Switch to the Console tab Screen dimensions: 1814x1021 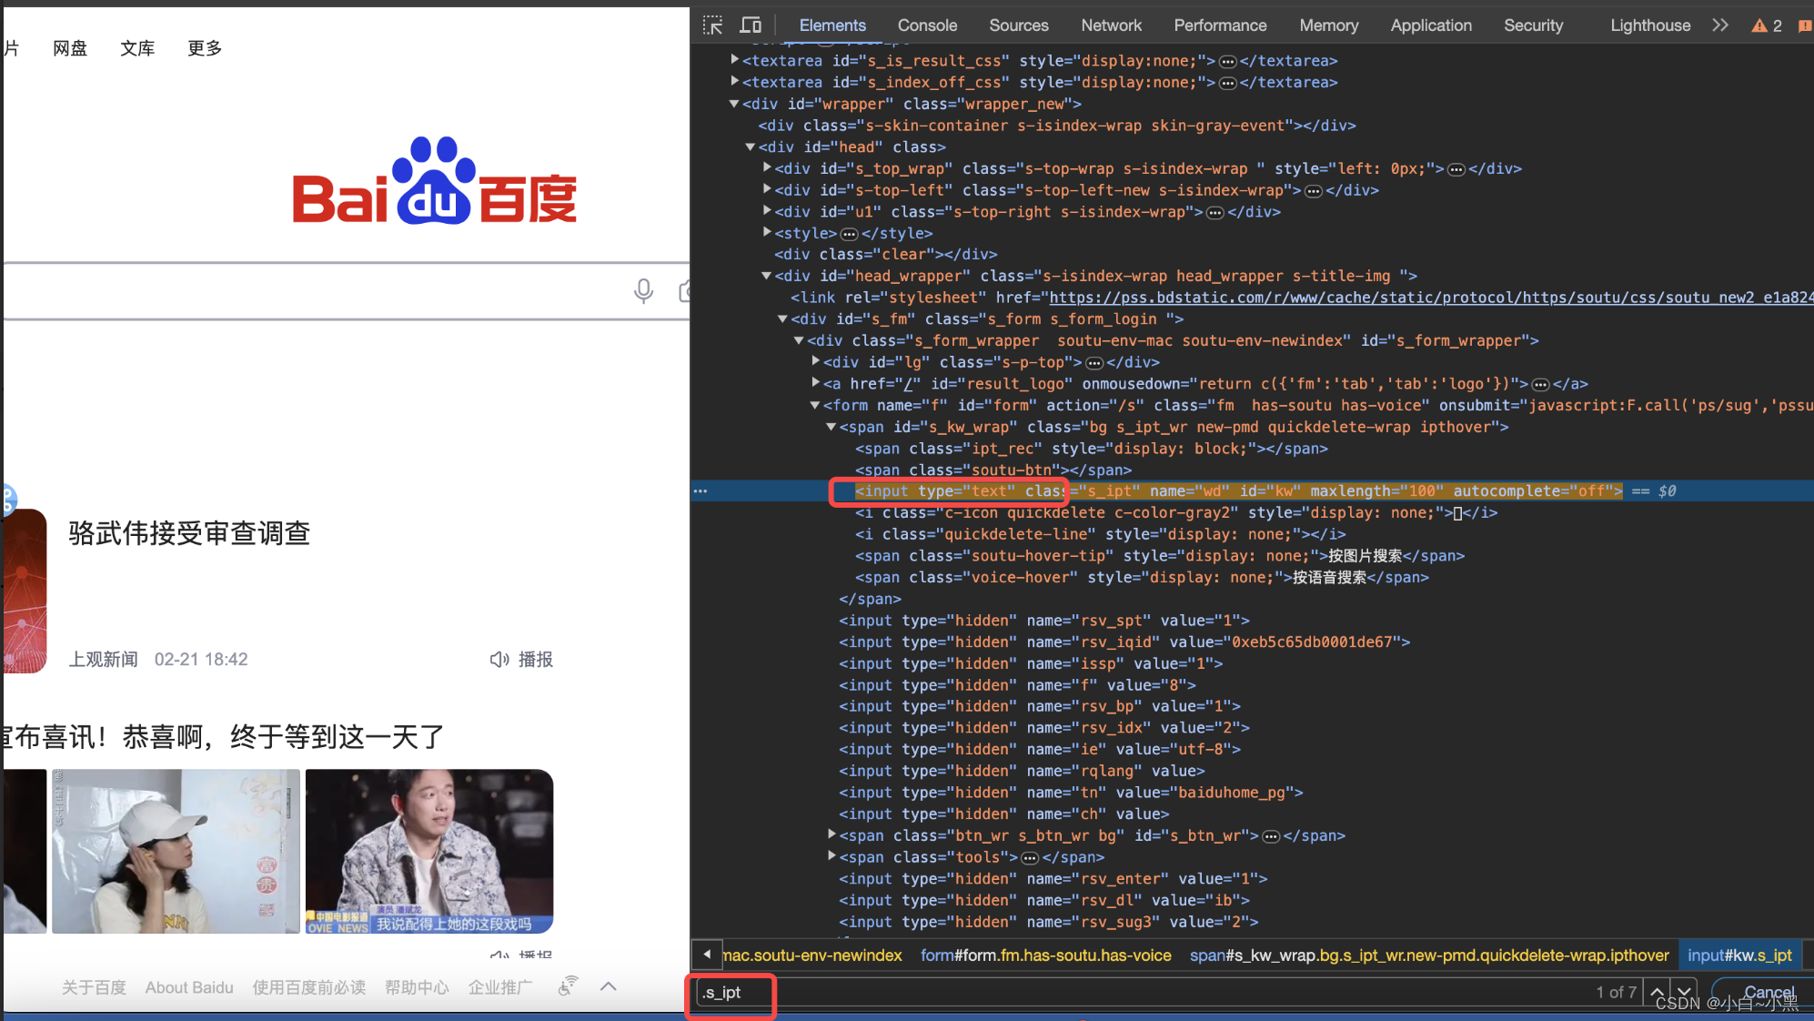click(x=926, y=25)
